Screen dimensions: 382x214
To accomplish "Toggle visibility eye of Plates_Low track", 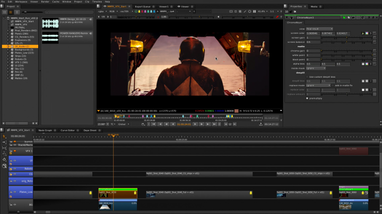I will pos(15,192).
